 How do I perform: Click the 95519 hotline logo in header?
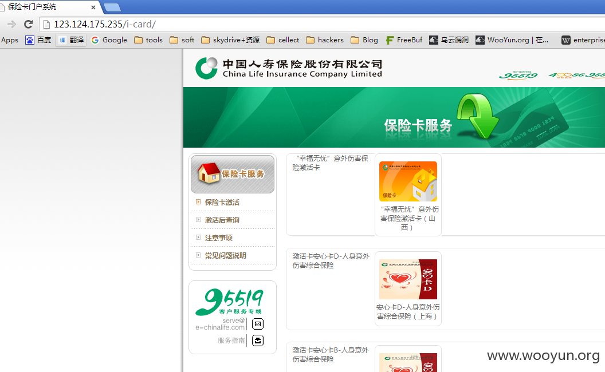point(518,75)
